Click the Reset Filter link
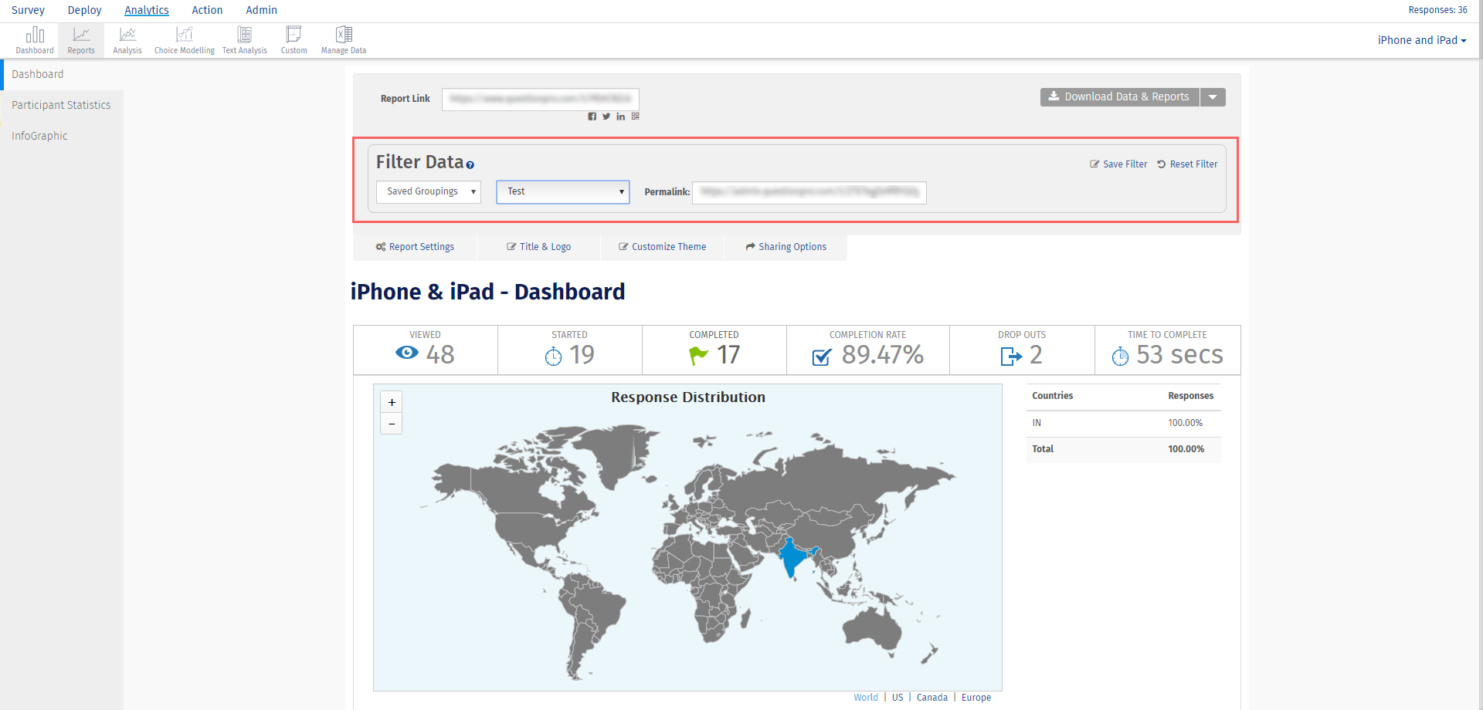 1187,164
